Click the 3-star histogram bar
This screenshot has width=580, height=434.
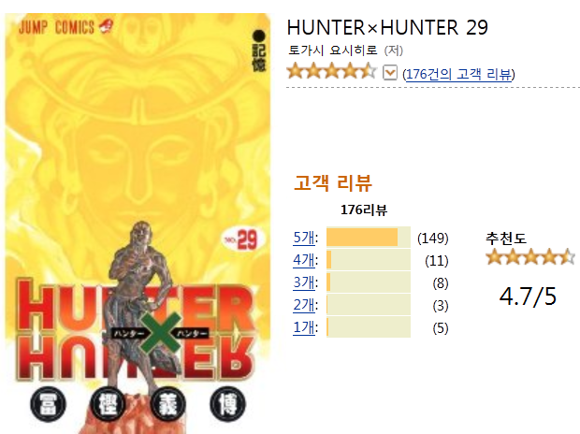pyautogui.click(x=369, y=282)
